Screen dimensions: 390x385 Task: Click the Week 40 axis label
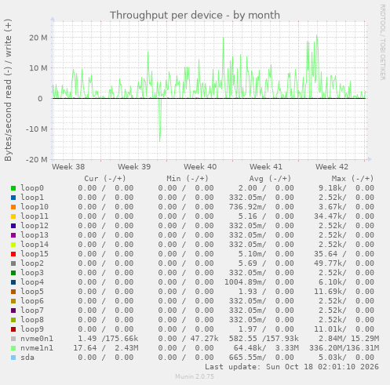click(200, 167)
